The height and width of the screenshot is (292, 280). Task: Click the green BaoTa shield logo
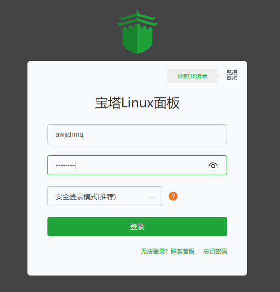coord(137,32)
